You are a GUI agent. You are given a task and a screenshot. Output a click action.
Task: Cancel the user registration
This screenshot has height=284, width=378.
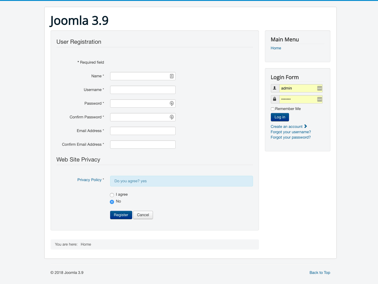click(143, 215)
